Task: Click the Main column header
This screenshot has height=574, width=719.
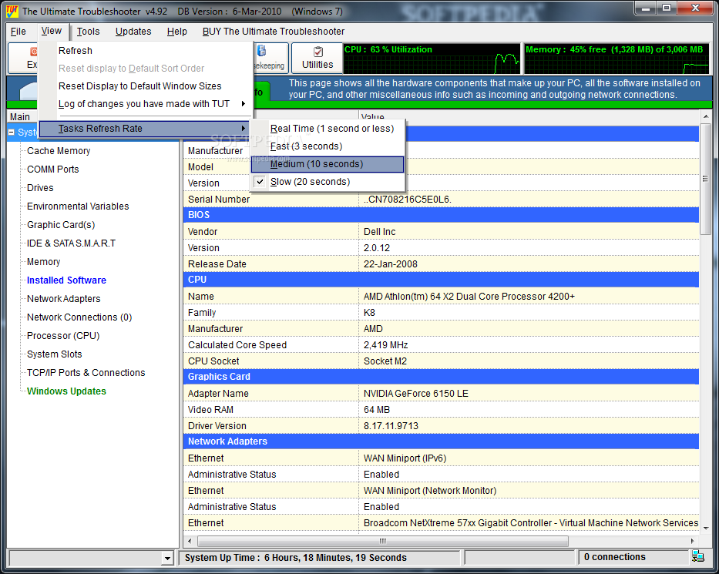Action: click(23, 116)
